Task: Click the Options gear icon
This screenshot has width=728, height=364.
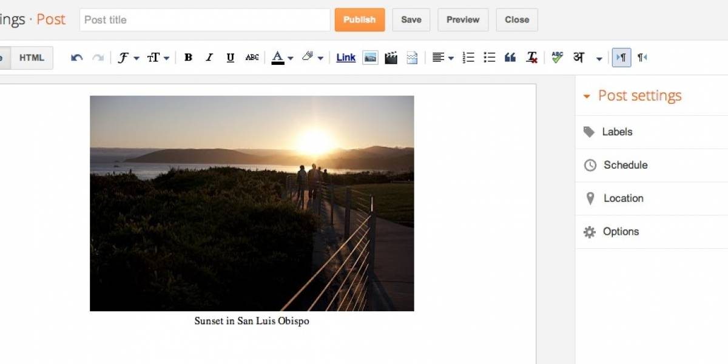Action: click(x=590, y=232)
